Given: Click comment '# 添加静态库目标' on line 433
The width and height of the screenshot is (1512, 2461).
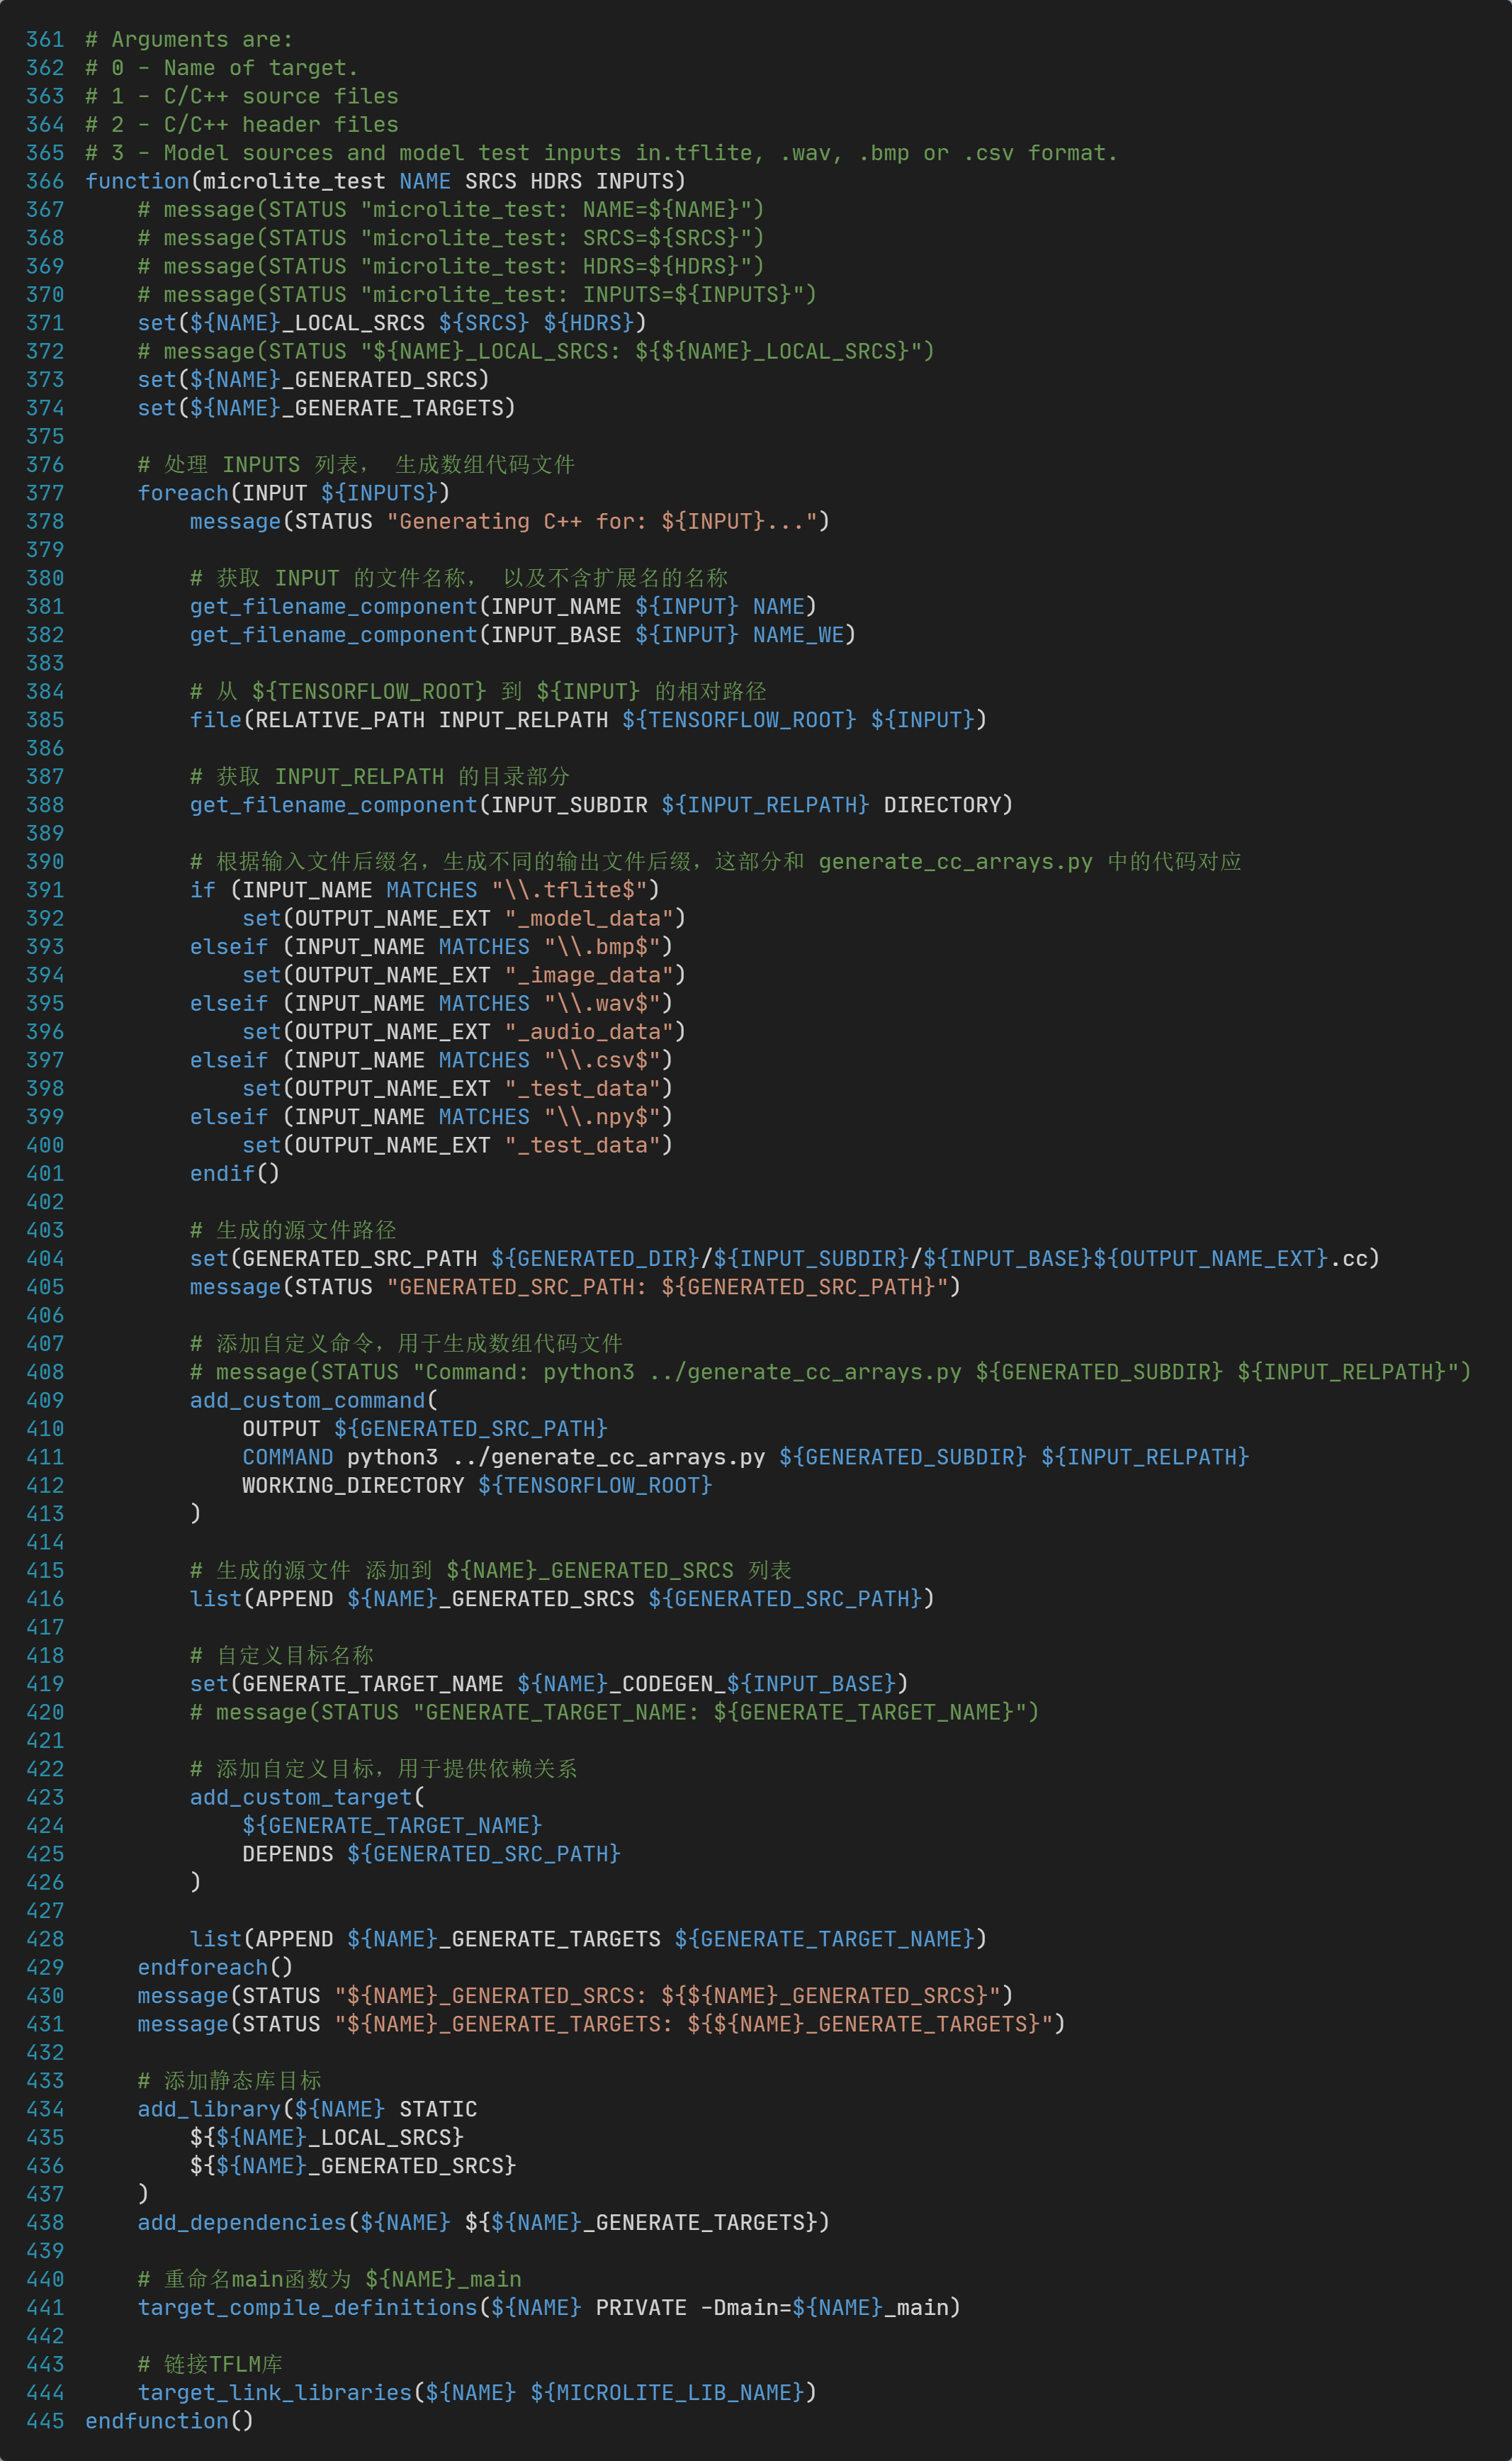Looking at the screenshot, I should click(x=229, y=2081).
